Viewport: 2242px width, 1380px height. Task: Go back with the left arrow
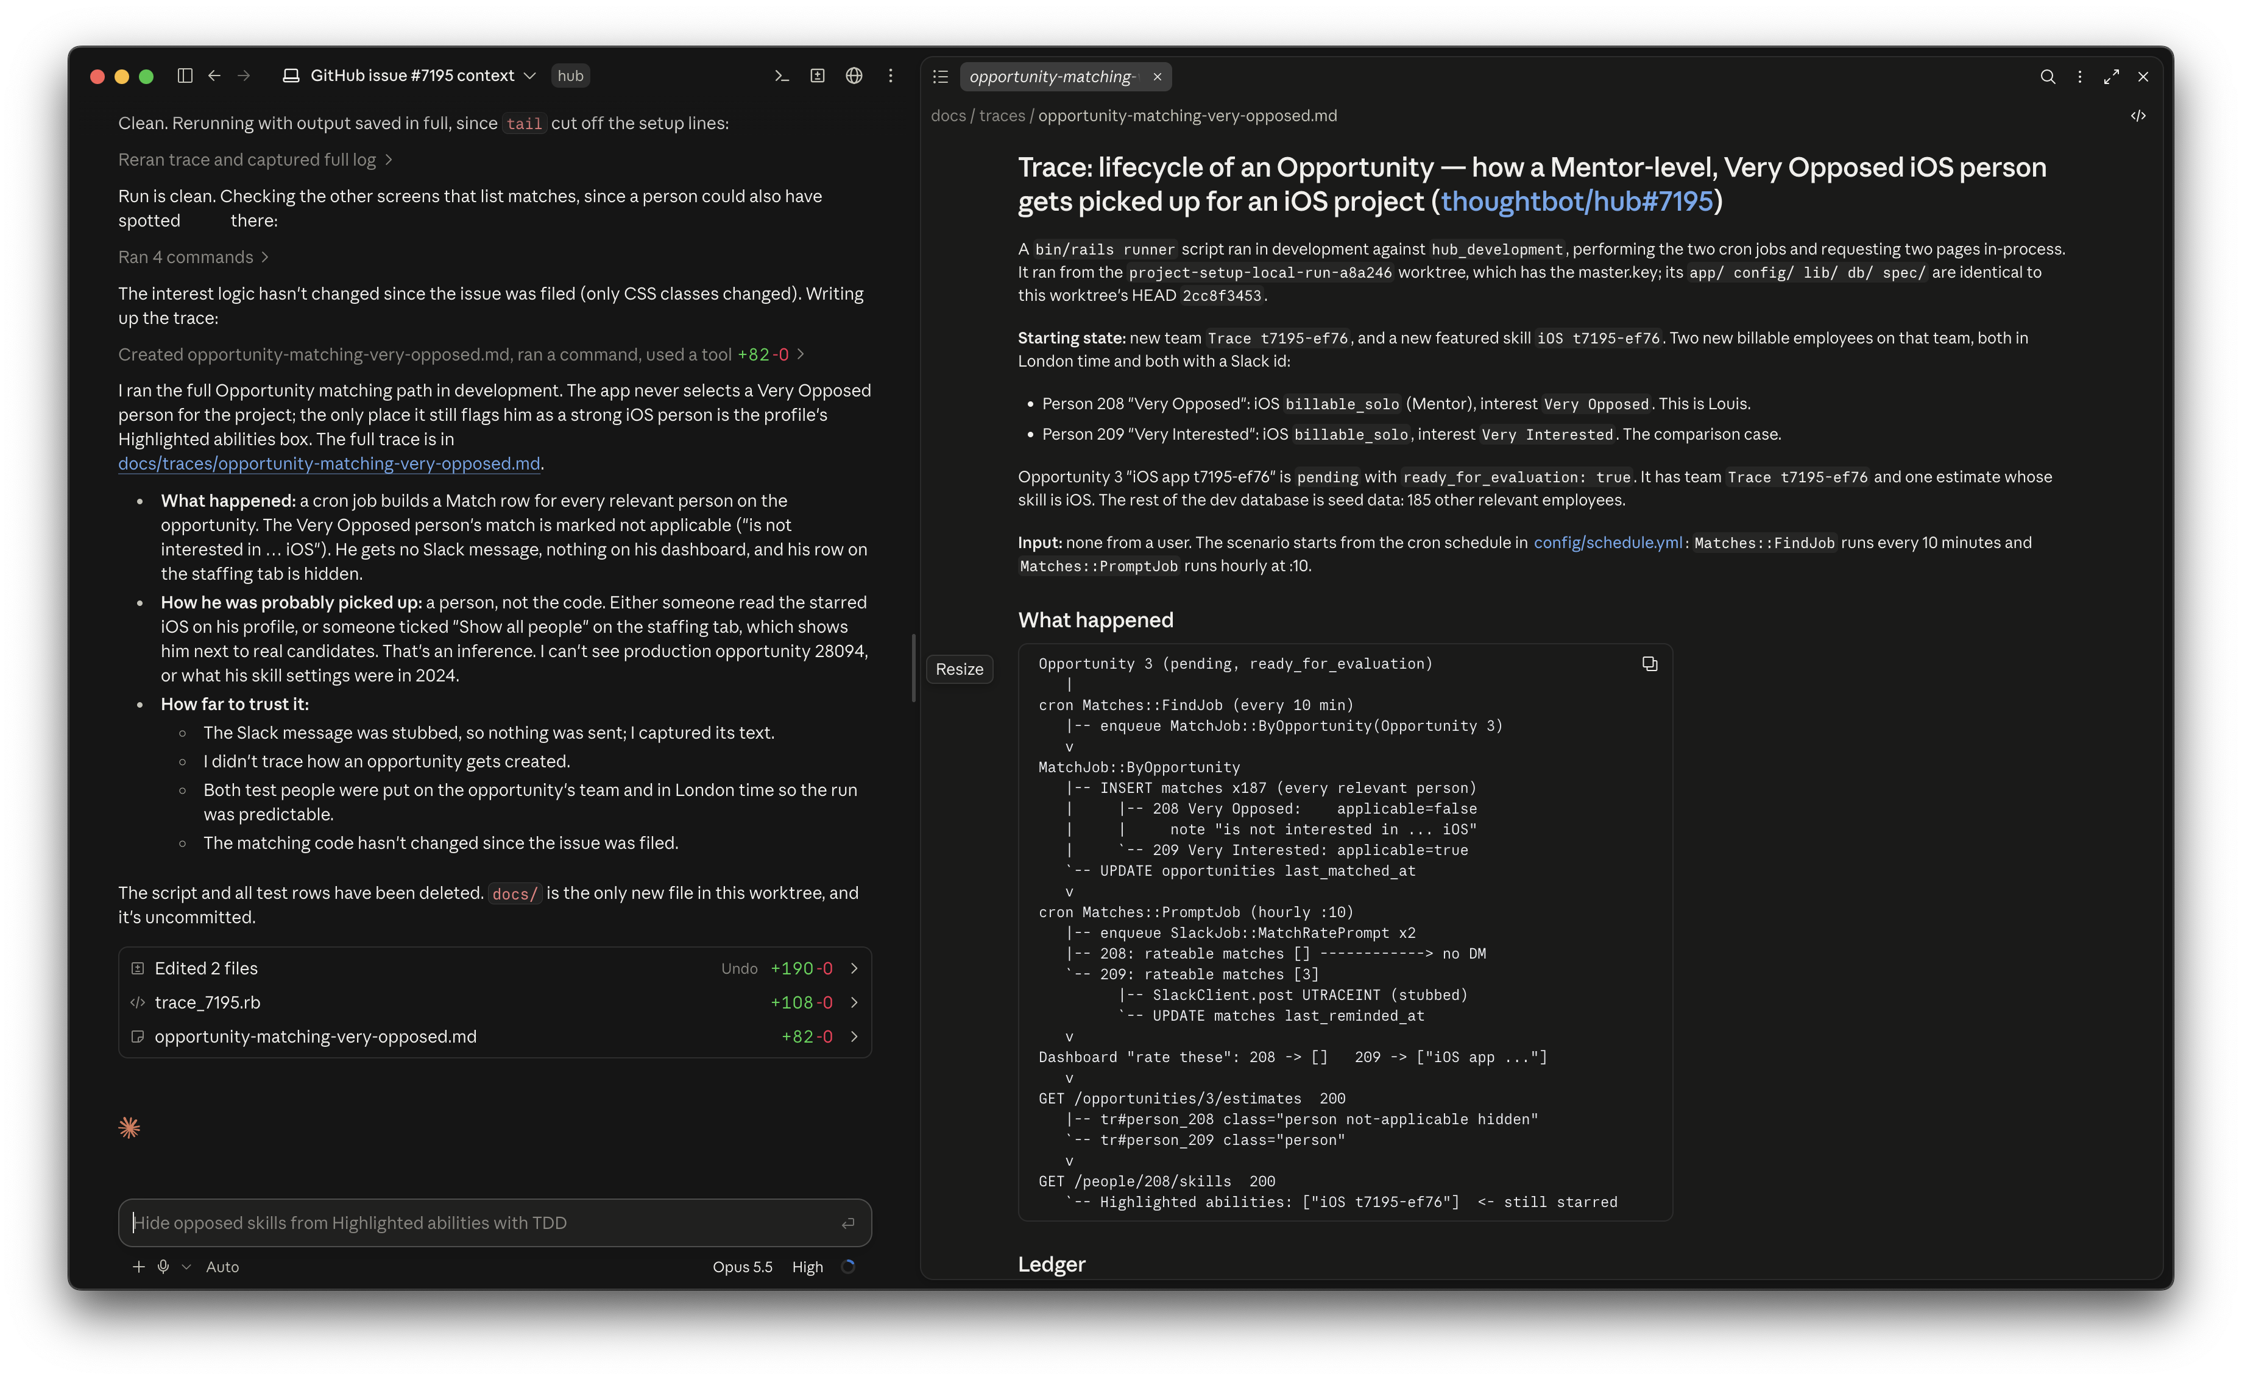[x=214, y=76]
